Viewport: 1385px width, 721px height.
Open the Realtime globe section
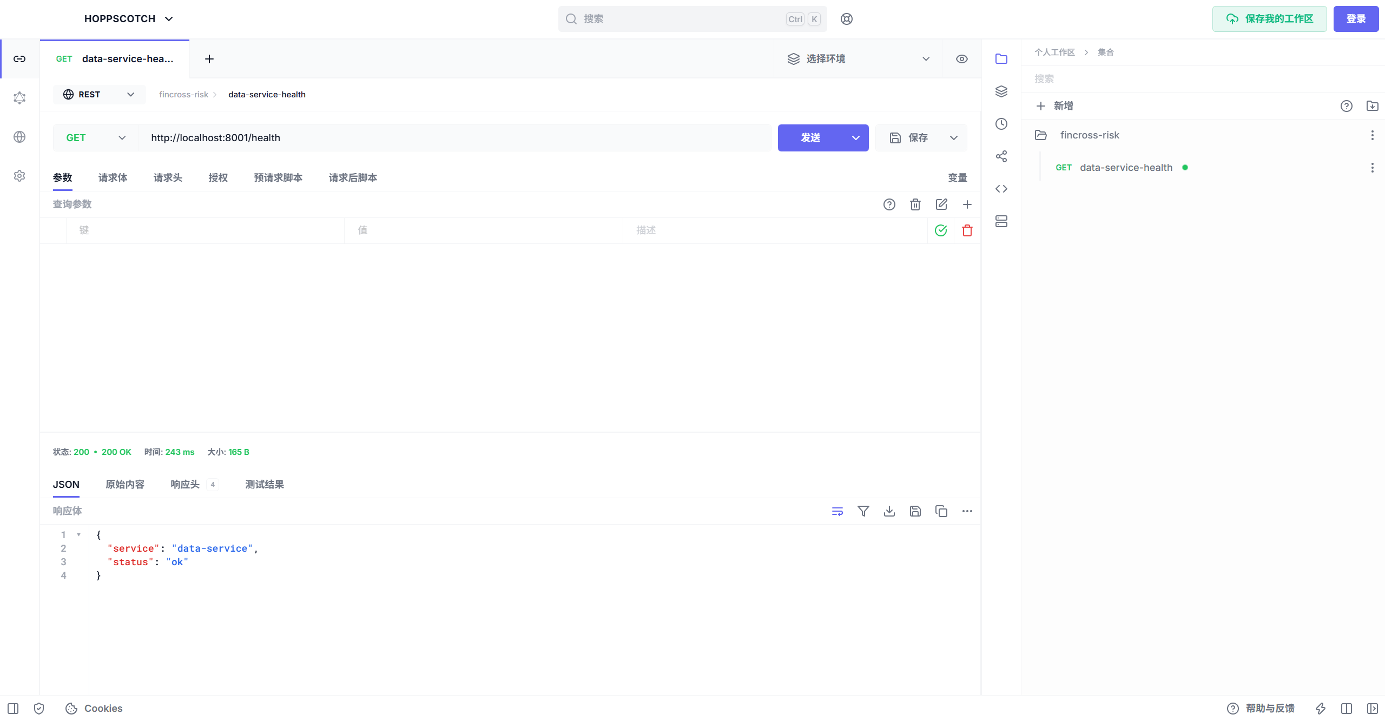pyautogui.click(x=19, y=137)
